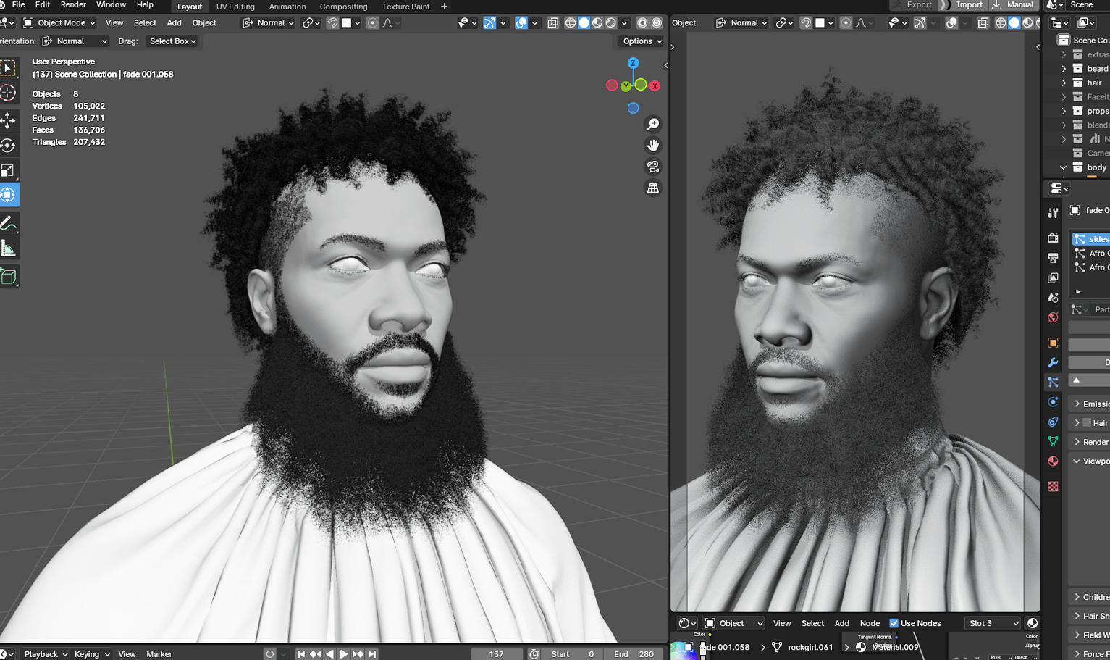Open the Object properties tab icon
The height and width of the screenshot is (660, 1110).
tap(1053, 342)
